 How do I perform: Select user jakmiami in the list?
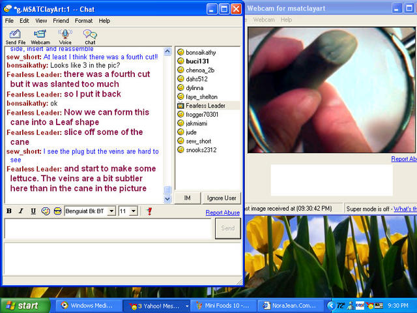196,123
